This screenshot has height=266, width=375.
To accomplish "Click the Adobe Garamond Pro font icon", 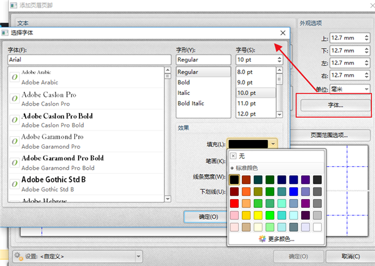I will (14, 141).
